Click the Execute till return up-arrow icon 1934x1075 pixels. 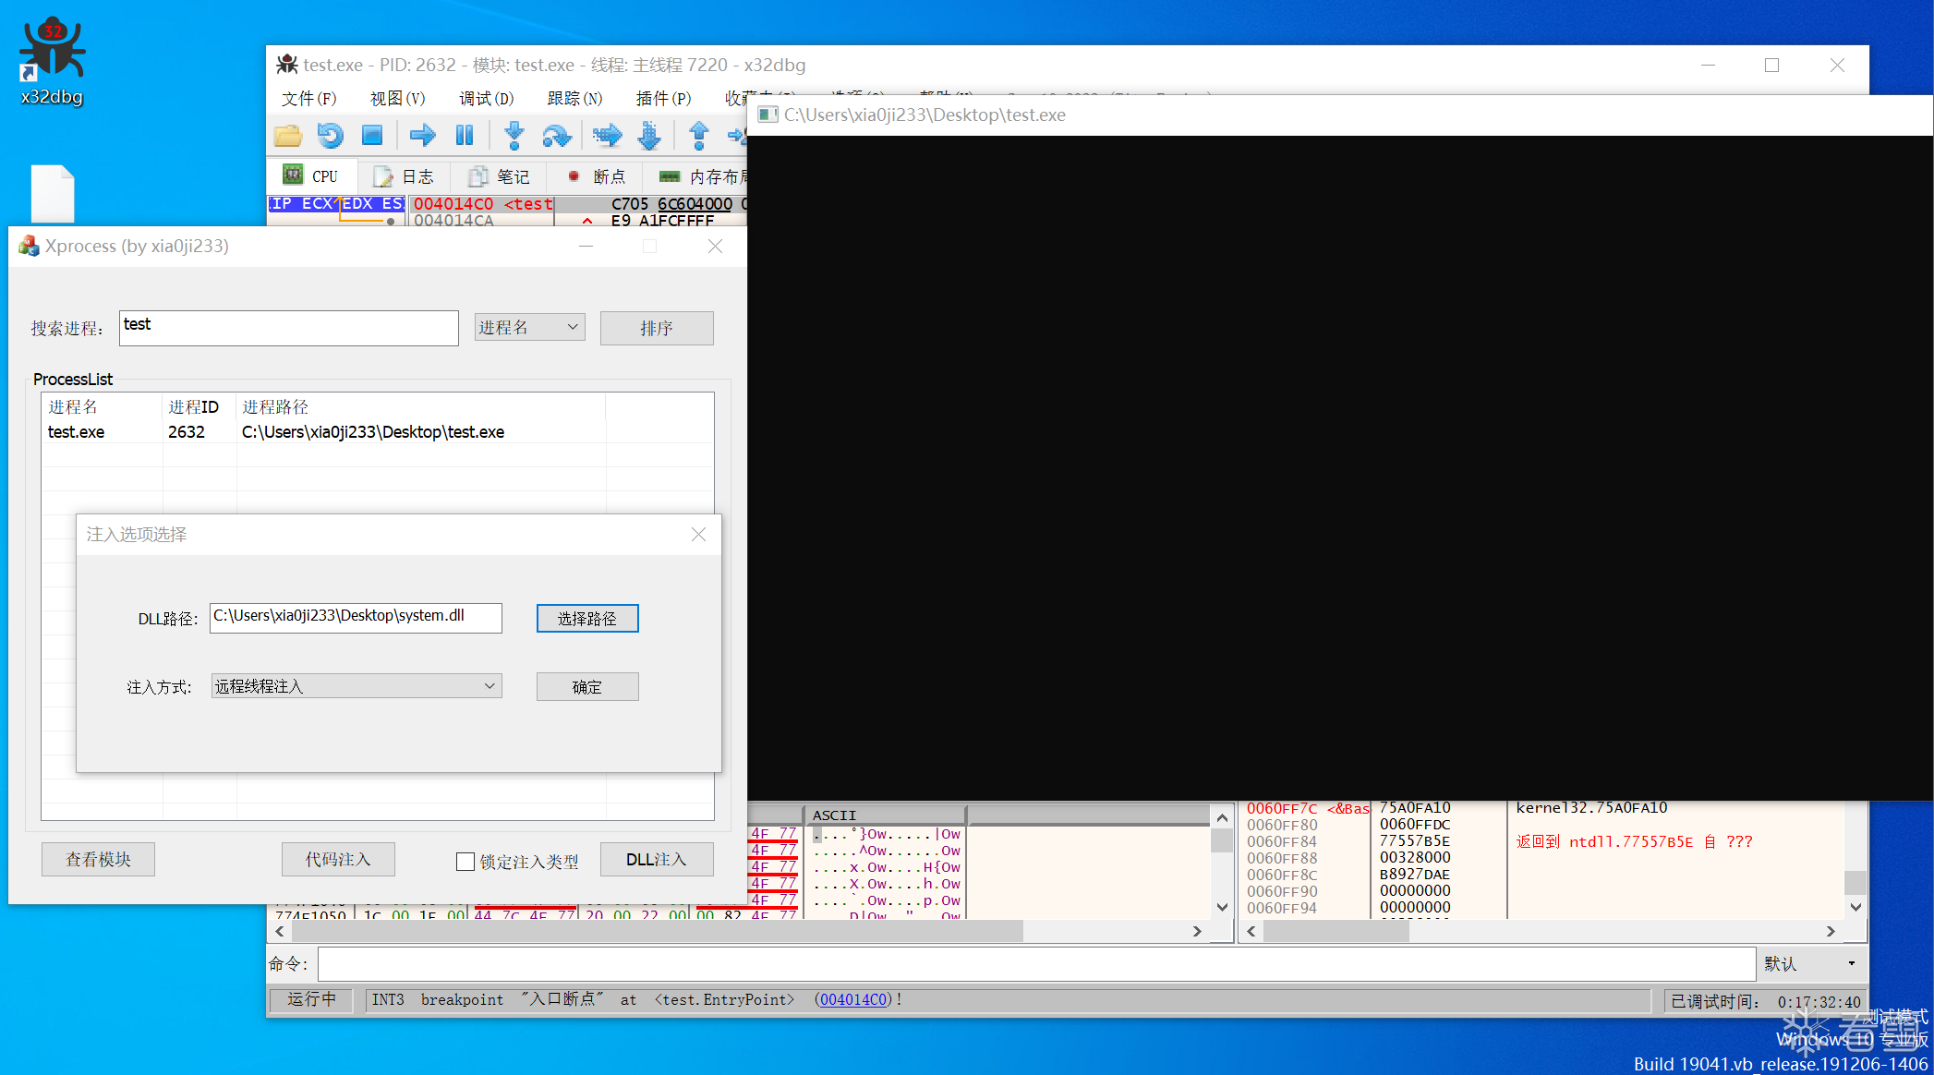698,136
